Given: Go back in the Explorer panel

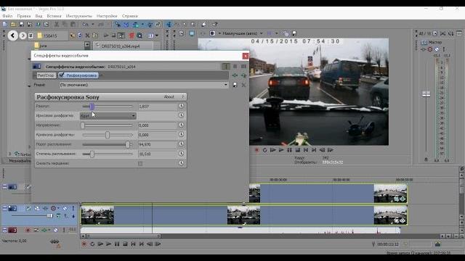Looking at the screenshot, I should (12, 36).
